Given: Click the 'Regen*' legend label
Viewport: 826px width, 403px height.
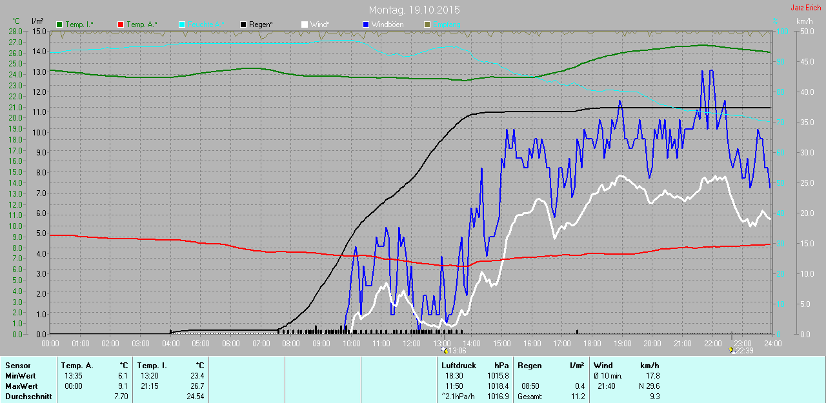Looking at the screenshot, I should [261, 25].
